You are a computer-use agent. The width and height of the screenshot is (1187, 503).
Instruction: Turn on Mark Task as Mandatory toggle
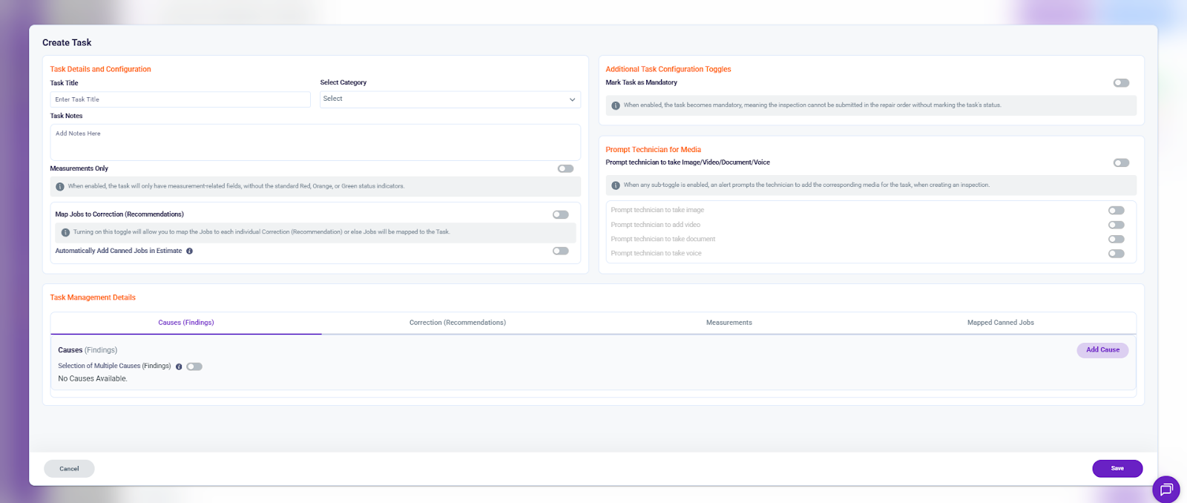(1121, 83)
